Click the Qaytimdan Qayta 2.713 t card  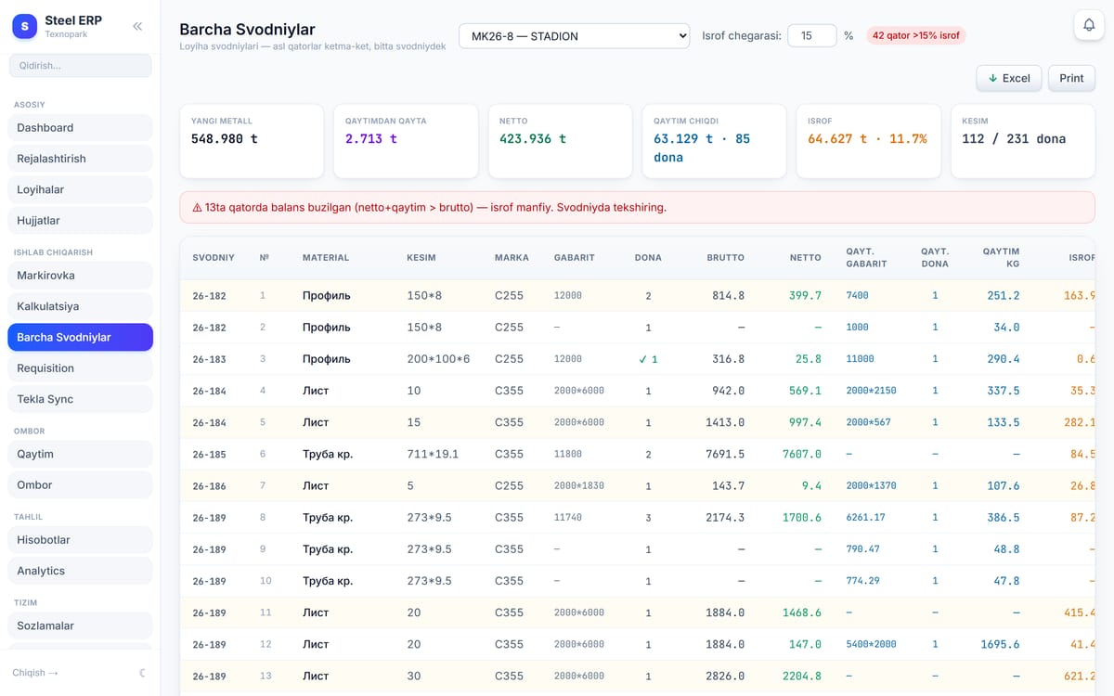(406, 141)
